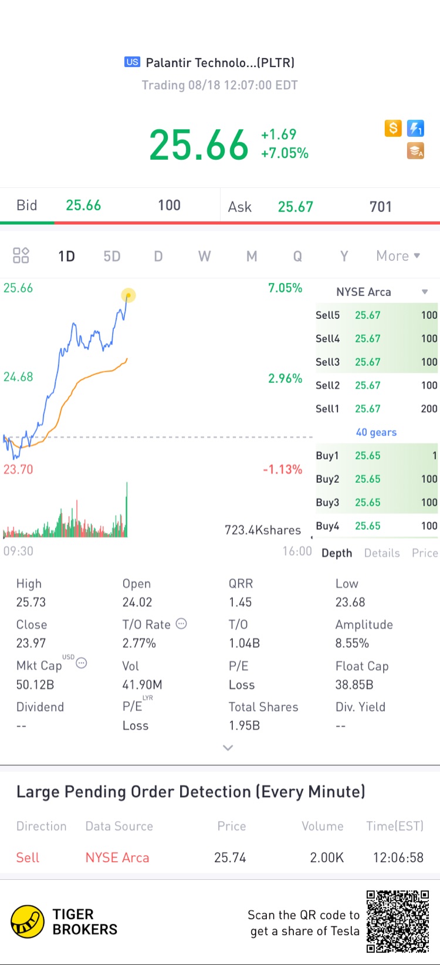
Task: Open the Price tab beside Details
Action: (425, 553)
